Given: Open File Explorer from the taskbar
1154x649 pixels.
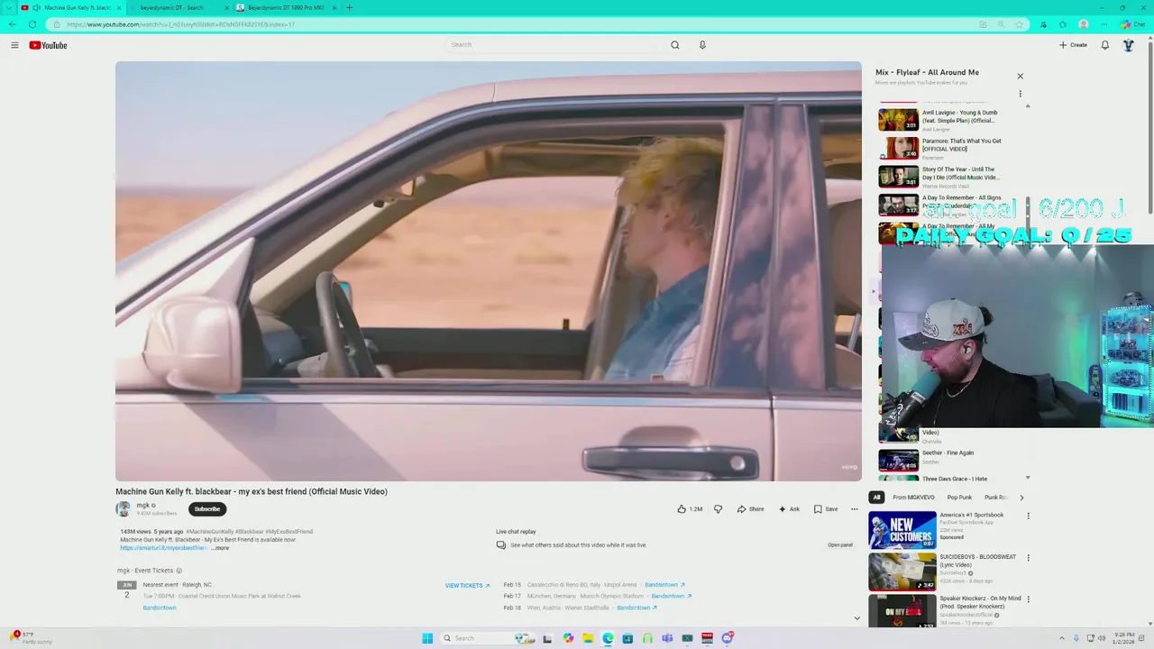Looking at the screenshot, I should coord(588,638).
